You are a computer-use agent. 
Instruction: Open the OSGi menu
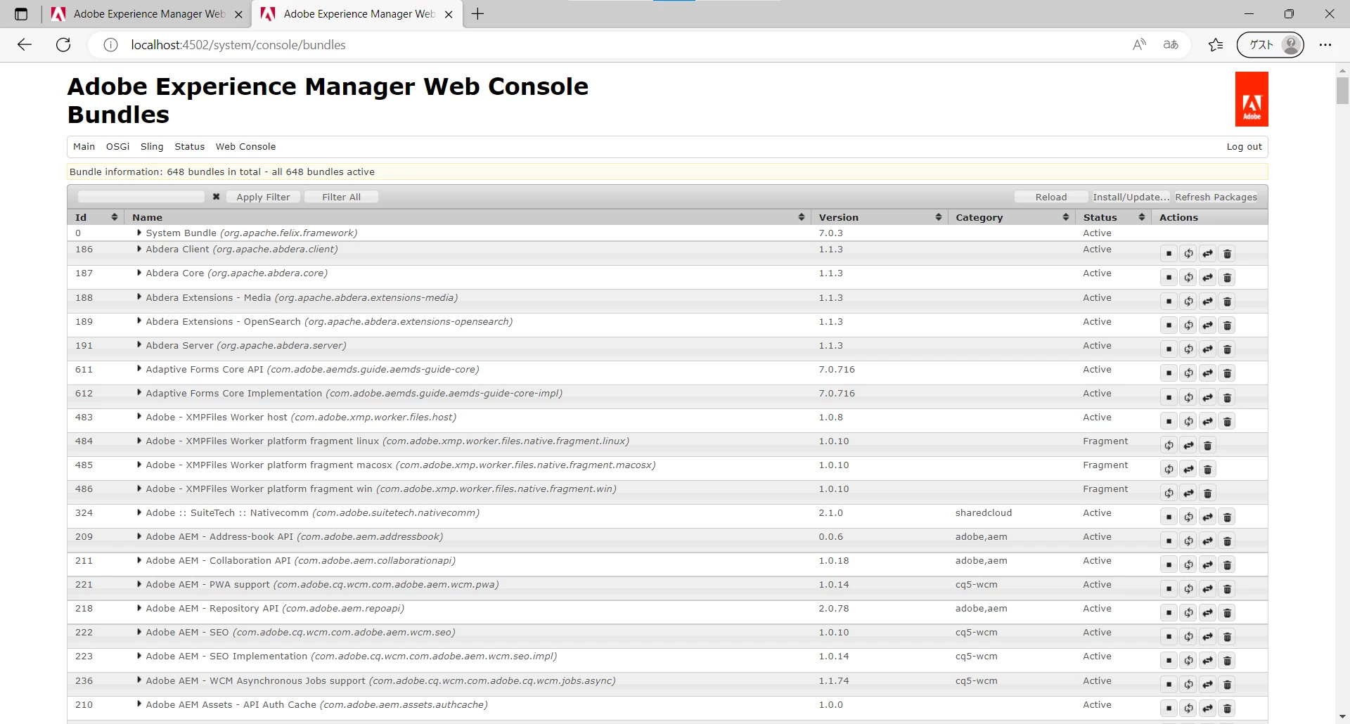click(118, 147)
